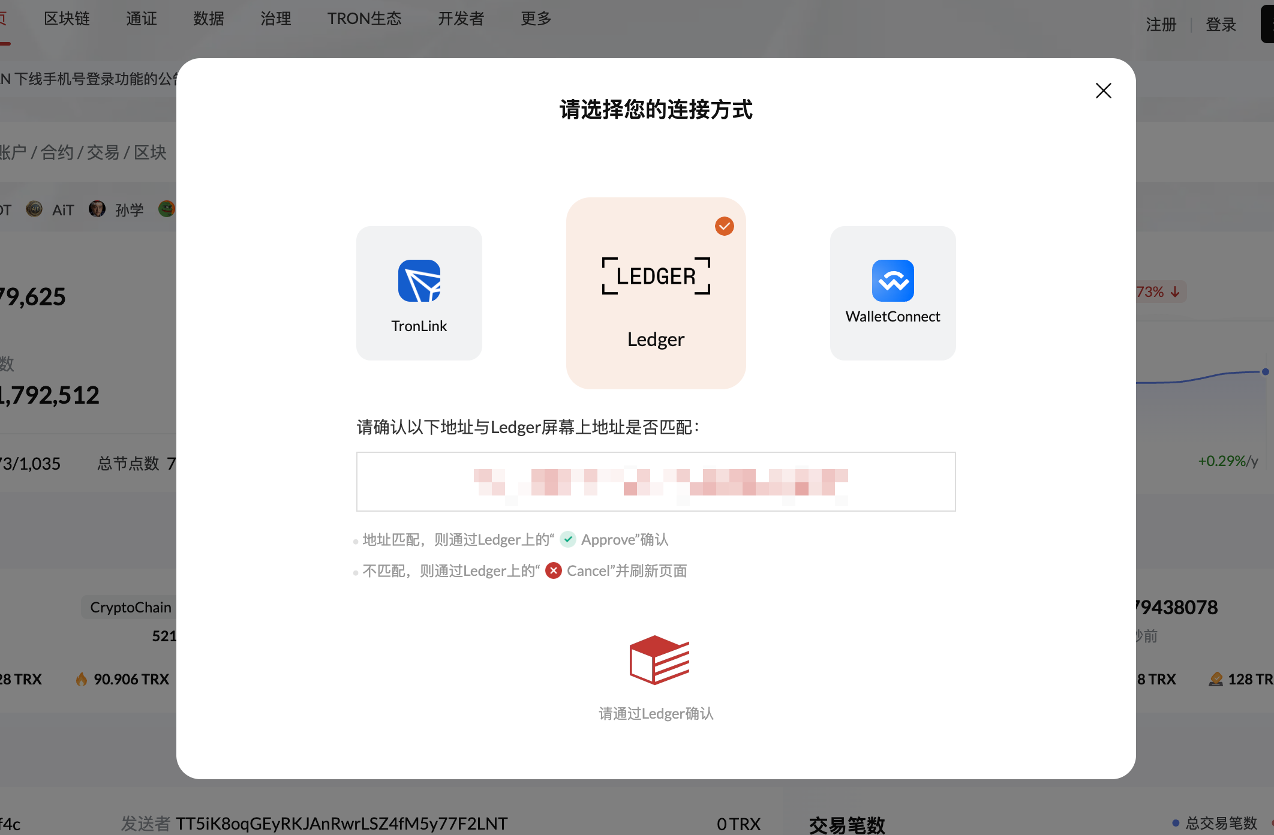Click the 孙学 token avatar icon
This screenshot has width=1274, height=835.
coord(97,209)
